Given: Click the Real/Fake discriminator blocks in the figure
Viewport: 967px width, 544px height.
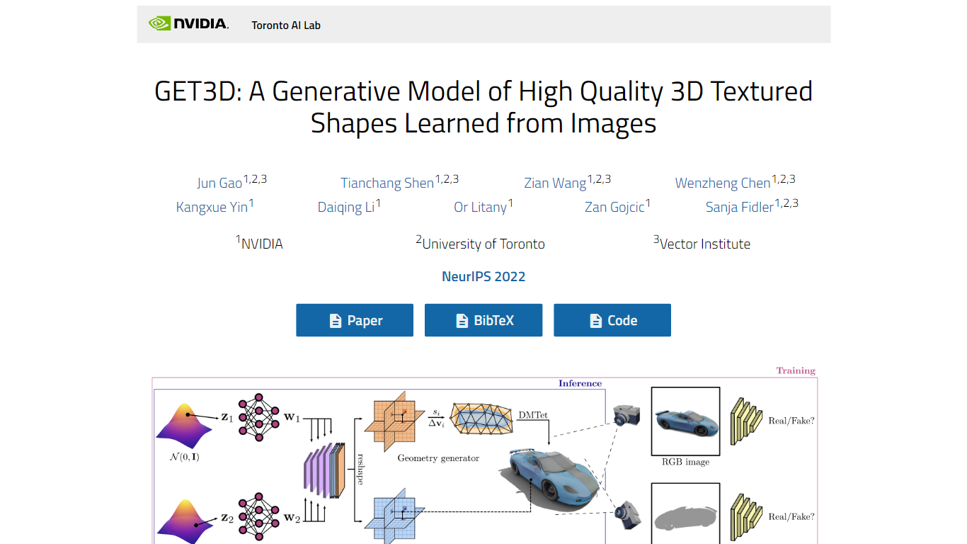Looking at the screenshot, I should pos(747,421).
